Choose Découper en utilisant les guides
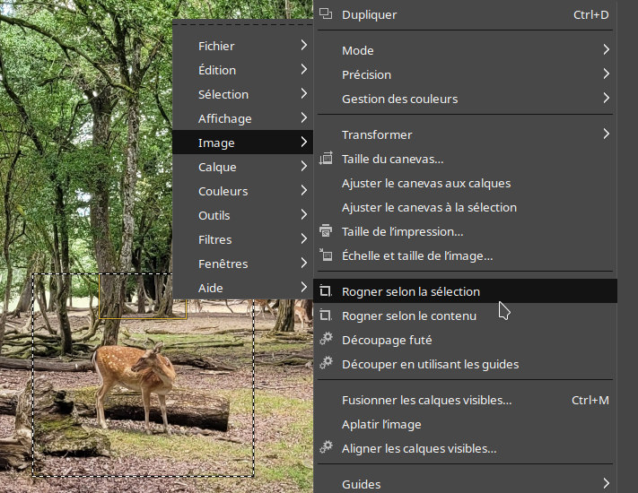This screenshot has height=493, width=638. (x=430, y=364)
